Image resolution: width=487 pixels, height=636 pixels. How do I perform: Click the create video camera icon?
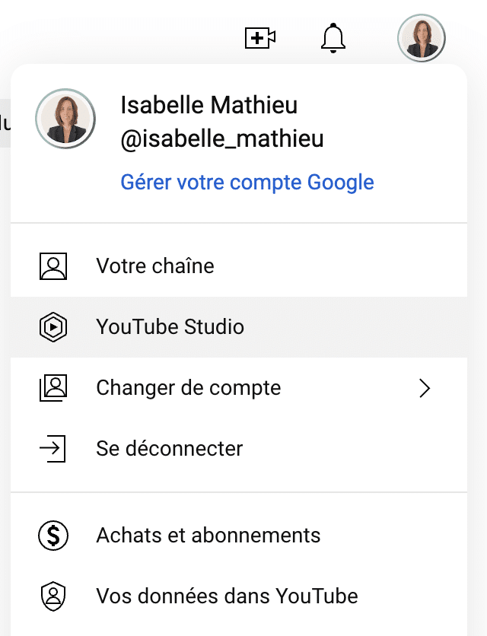click(259, 37)
